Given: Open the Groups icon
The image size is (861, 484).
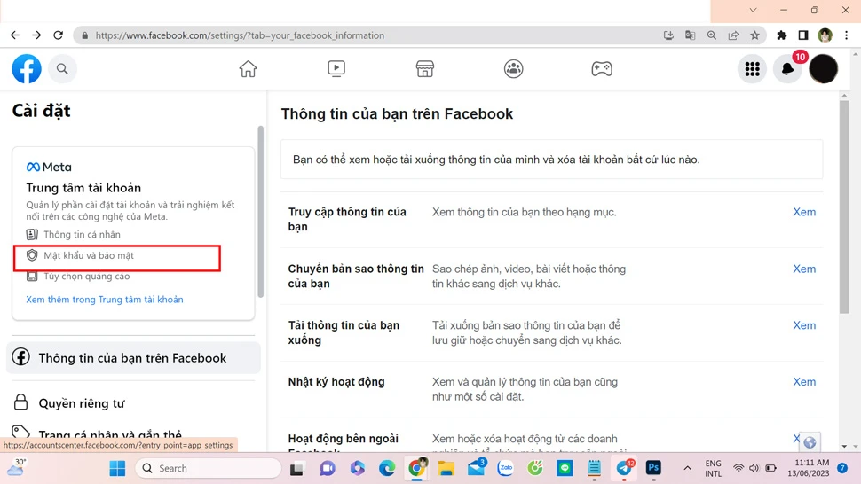Looking at the screenshot, I should [513, 69].
